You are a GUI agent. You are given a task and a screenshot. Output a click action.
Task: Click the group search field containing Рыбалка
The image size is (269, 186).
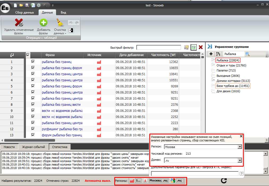pyautogui.click(x=234, y=54)
